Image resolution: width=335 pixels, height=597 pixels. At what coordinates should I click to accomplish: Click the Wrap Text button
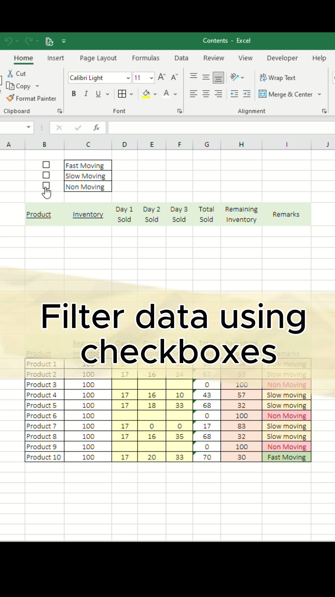(x=277, y=78)
